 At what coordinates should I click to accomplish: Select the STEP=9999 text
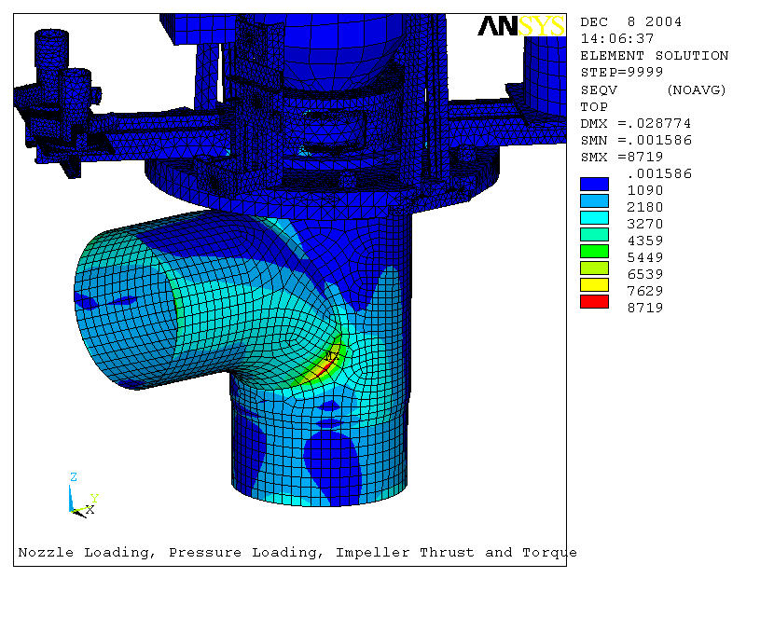pyautogui.click(x=617, y=72)
